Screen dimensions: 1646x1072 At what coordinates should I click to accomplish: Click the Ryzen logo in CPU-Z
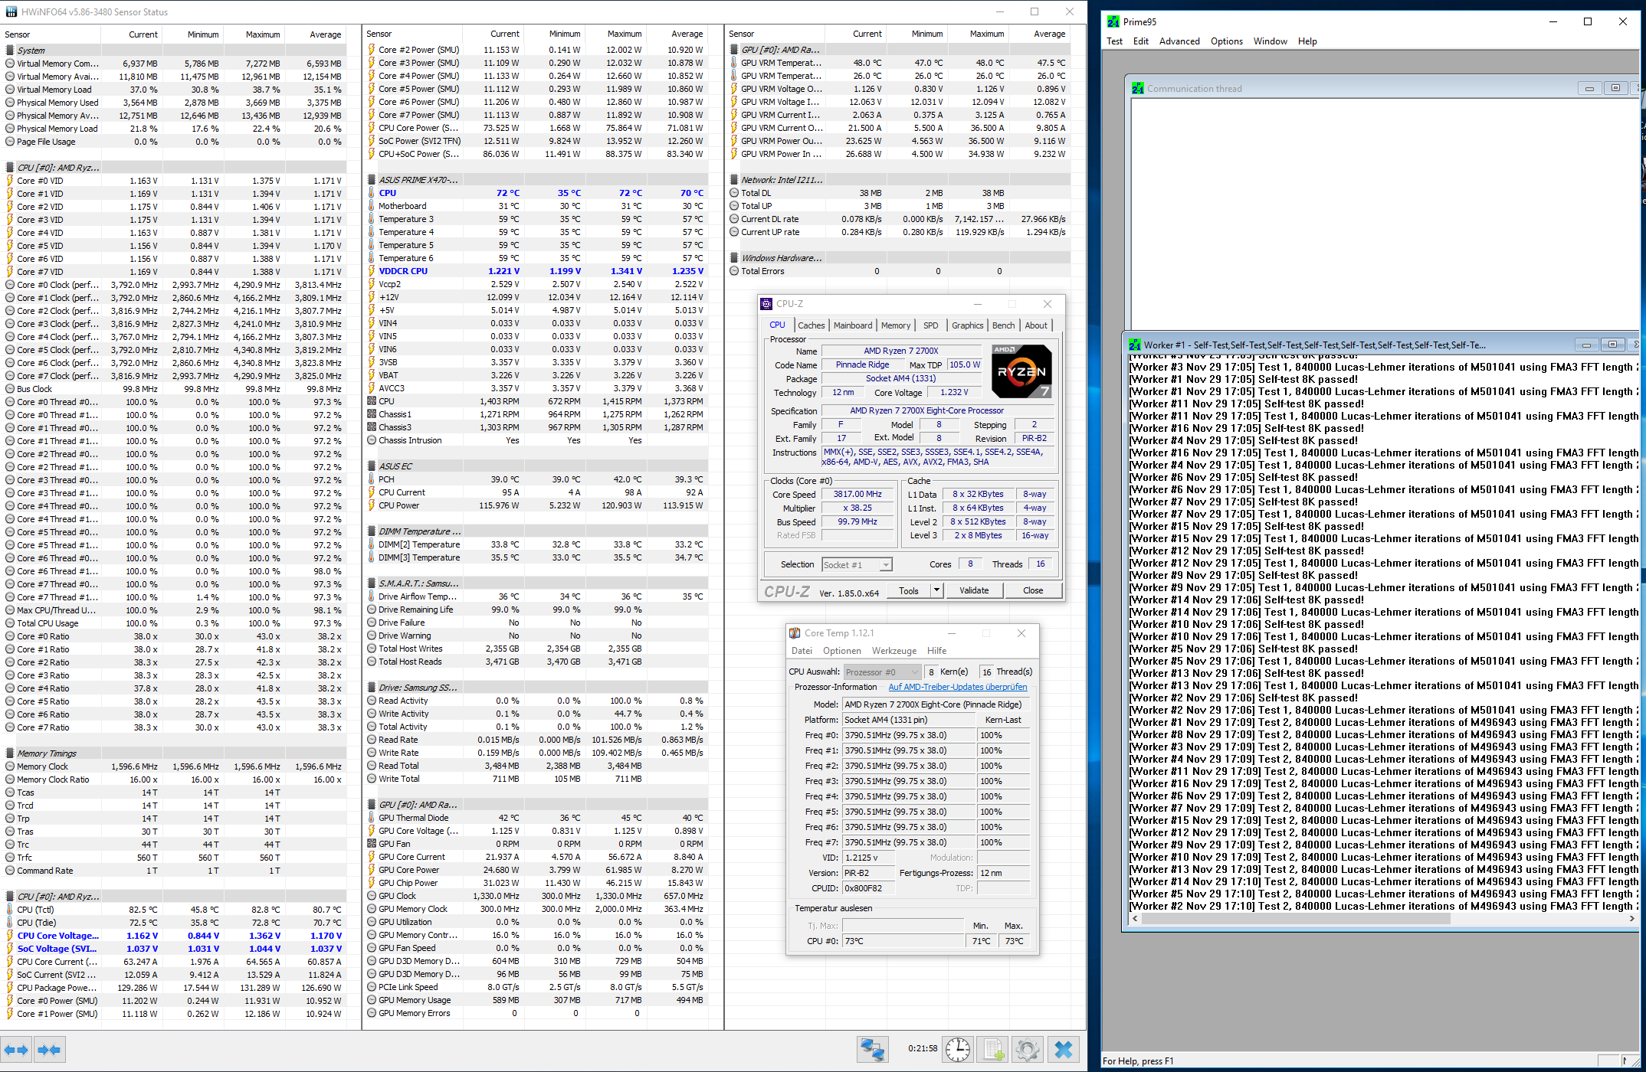[1021, 371]
